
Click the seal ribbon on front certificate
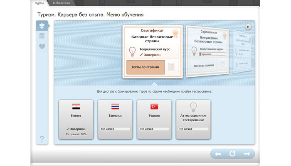(175, 34)
